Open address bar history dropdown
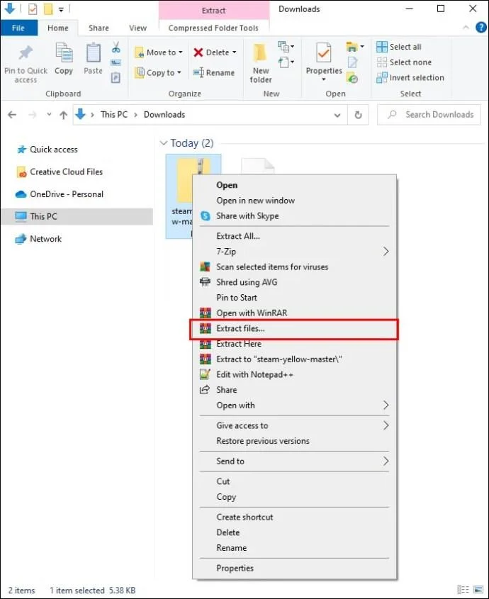The image size is (489, 599). tap(337, 115)
